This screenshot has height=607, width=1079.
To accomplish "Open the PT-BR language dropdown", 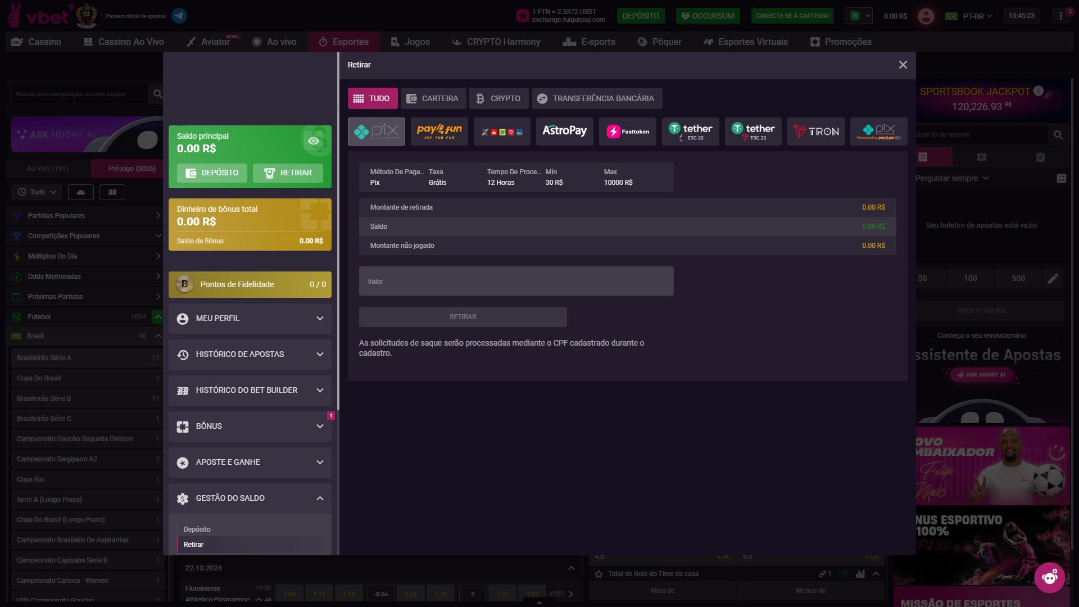I will tap(970, 16).
